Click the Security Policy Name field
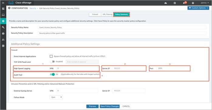Screen dimensions: 212x110 [122, 27]
